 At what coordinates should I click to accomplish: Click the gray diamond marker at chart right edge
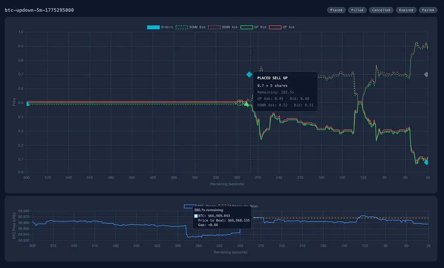pyautogui.click(x=426, y=74)
